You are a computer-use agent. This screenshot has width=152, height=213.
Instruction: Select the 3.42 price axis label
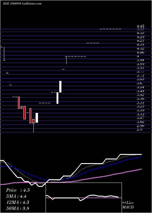(x=140, y=95)
